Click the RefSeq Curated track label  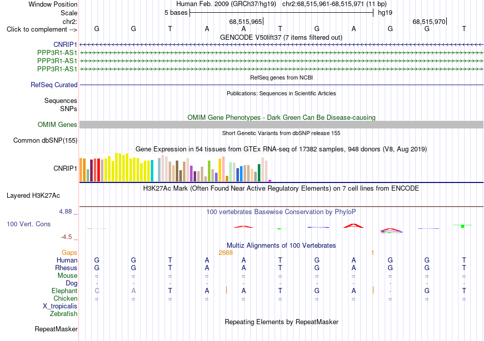point(54,85)
